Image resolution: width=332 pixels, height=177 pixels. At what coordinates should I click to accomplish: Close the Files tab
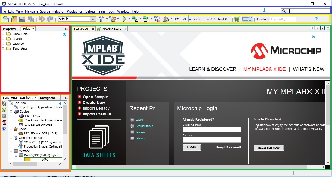33,29
